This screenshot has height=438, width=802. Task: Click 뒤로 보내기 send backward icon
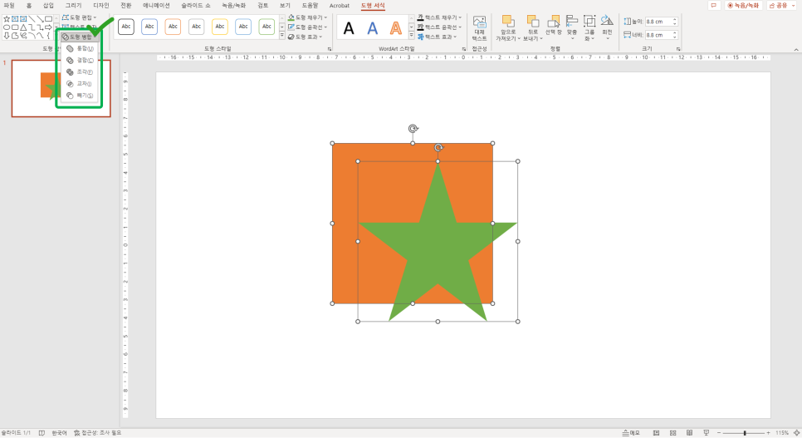[x=532, y=21]
